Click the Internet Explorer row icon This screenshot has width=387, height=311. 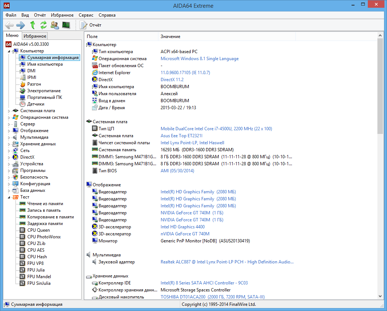click(95, 73)
